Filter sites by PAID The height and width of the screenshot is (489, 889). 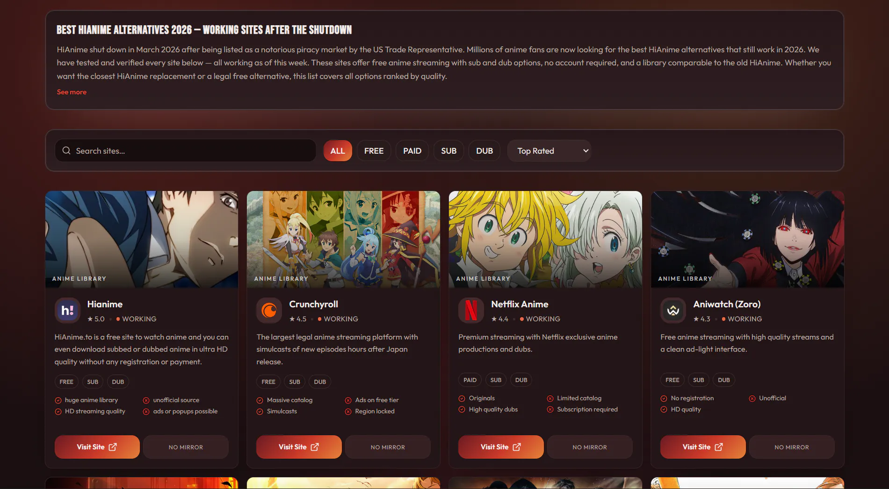(x=412, y=151)
